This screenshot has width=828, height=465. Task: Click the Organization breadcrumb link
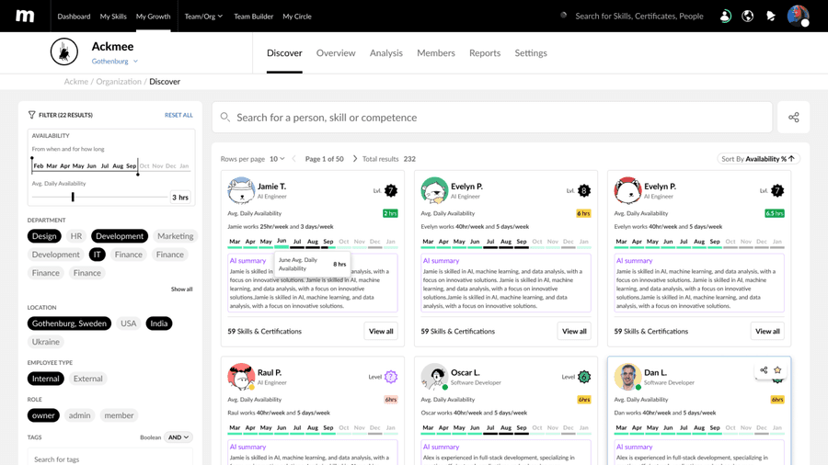pos(119,81)
